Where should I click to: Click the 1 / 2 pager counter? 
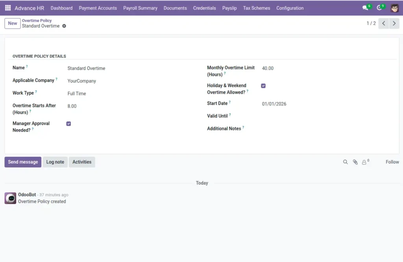click(371, 23)
